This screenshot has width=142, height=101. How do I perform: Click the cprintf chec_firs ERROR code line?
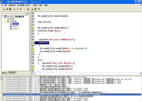click(57, 40)
